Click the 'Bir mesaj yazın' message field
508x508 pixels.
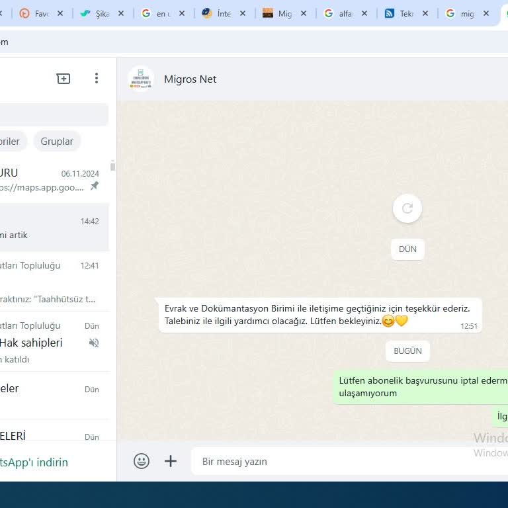350,461
